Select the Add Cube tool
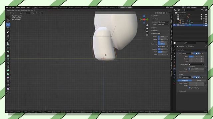 [8, 48]
